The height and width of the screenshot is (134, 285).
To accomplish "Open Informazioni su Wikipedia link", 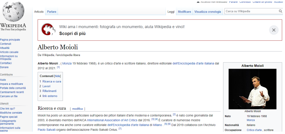I will point(9,58).
